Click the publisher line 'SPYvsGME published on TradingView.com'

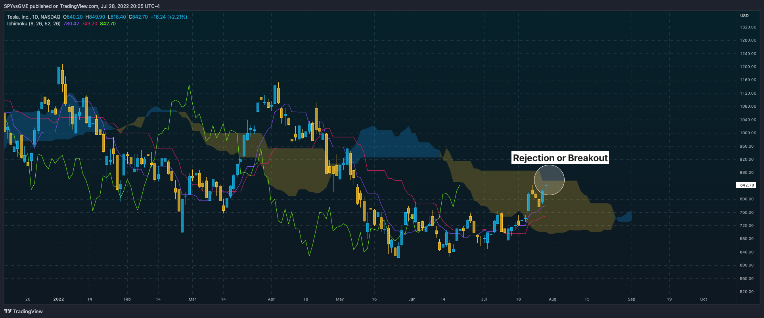click(51, 6)
